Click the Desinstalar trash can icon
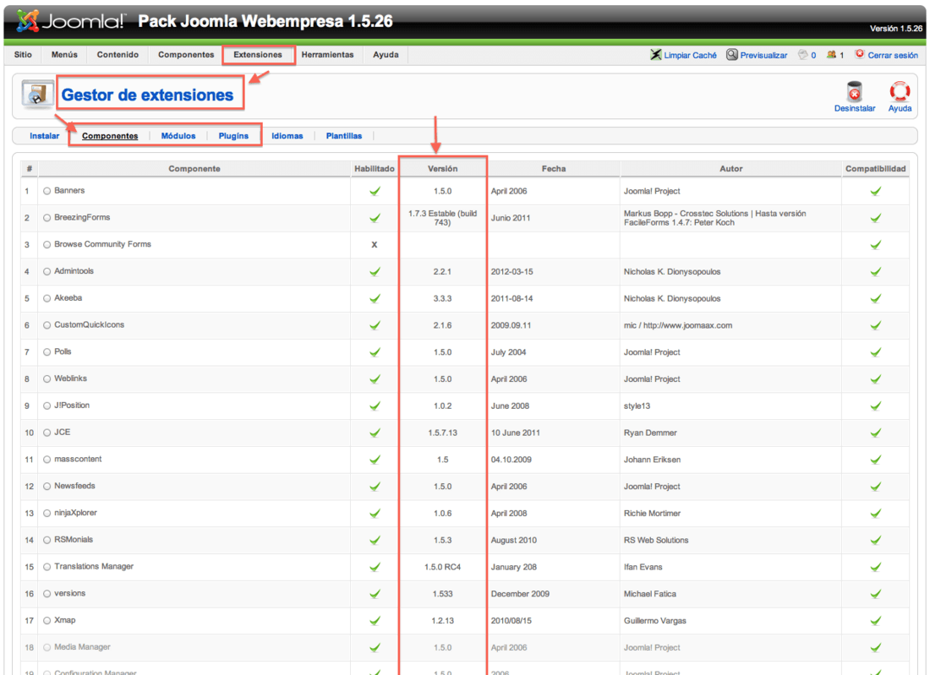The width and height of the screenshot is (930, 675). click(854, 91)
